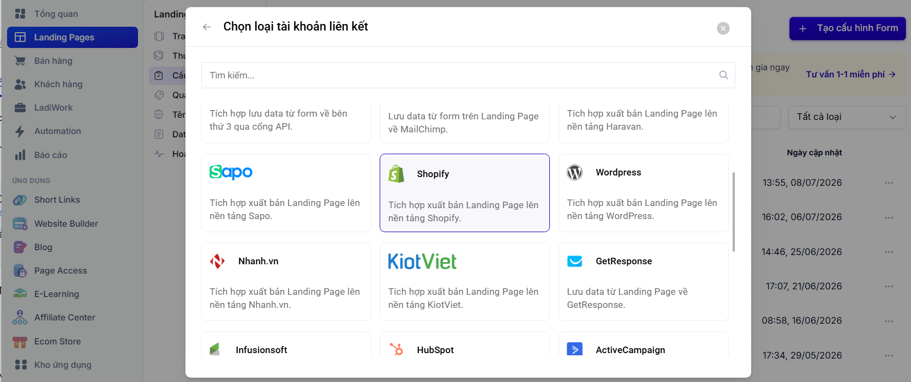Image resolution: width=911 pixels, height=382 pixels.
Task: Select the Sapo integration card
Action: [x=286, y=193]
